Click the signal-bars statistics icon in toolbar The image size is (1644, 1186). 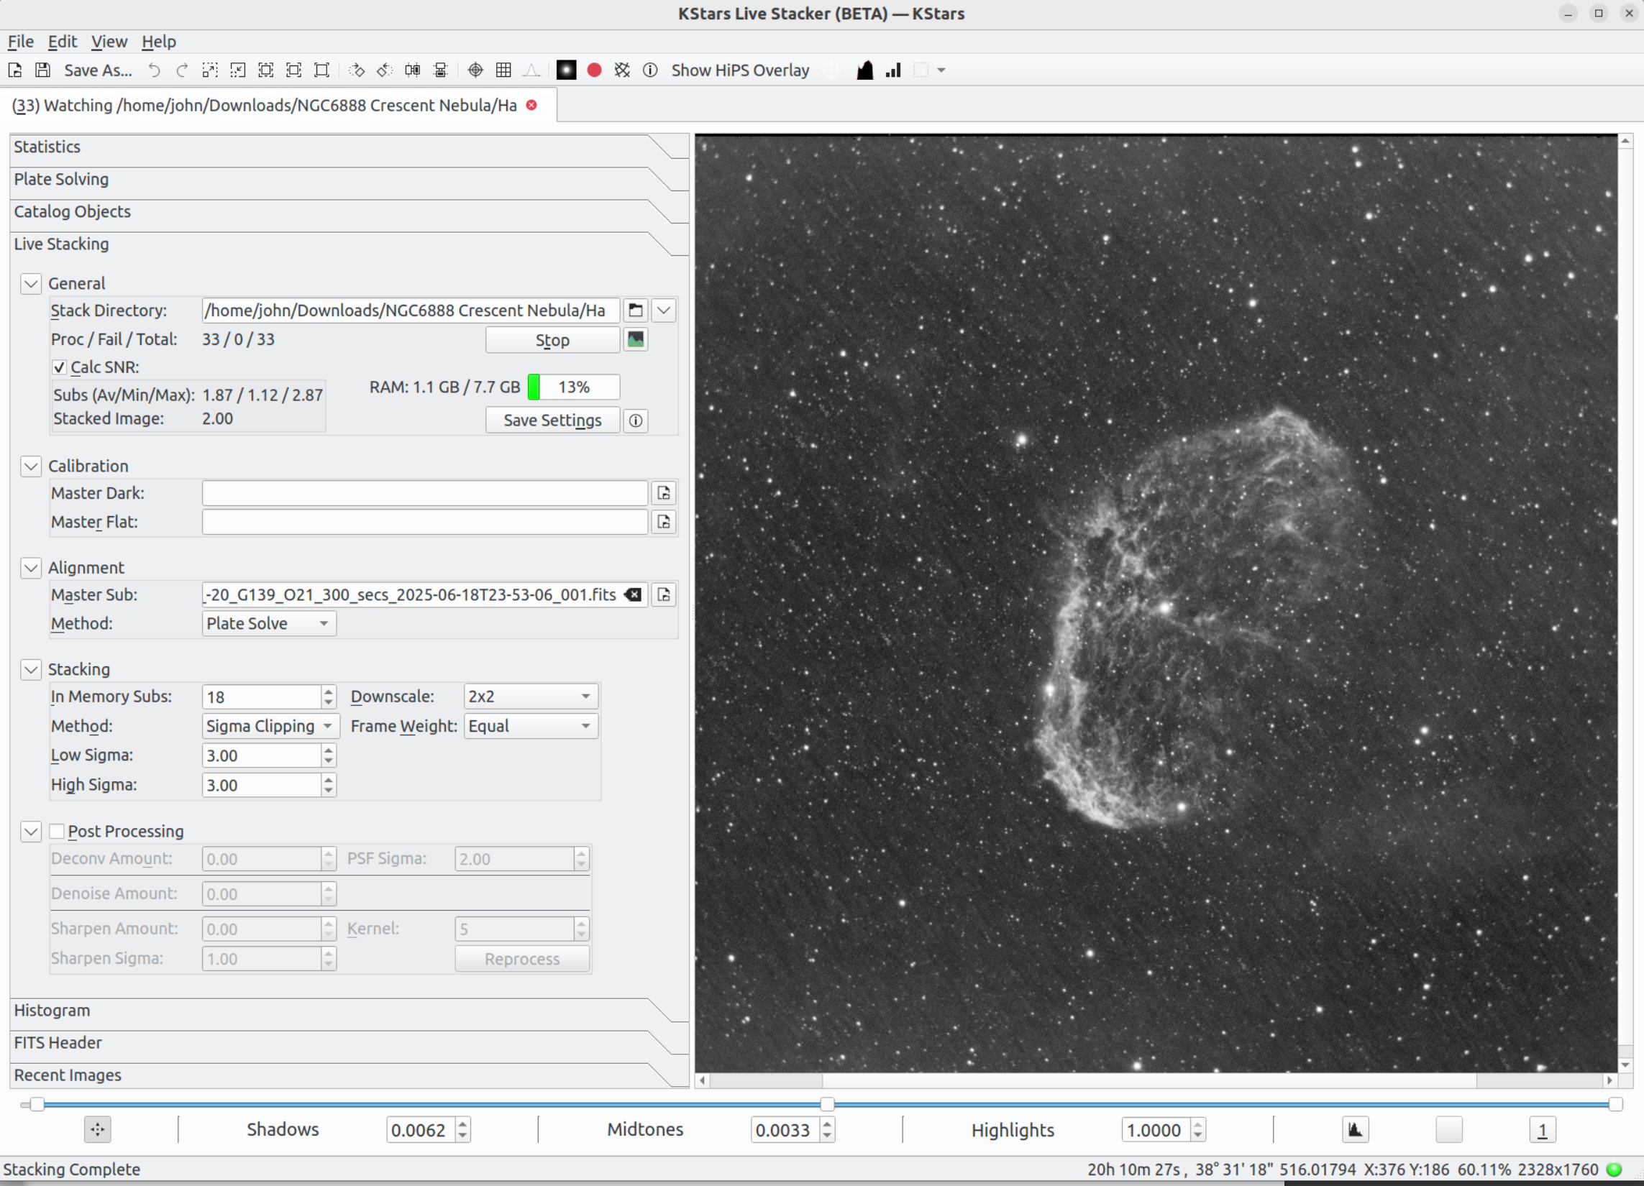pyautogui.click(x=892, y=70)
